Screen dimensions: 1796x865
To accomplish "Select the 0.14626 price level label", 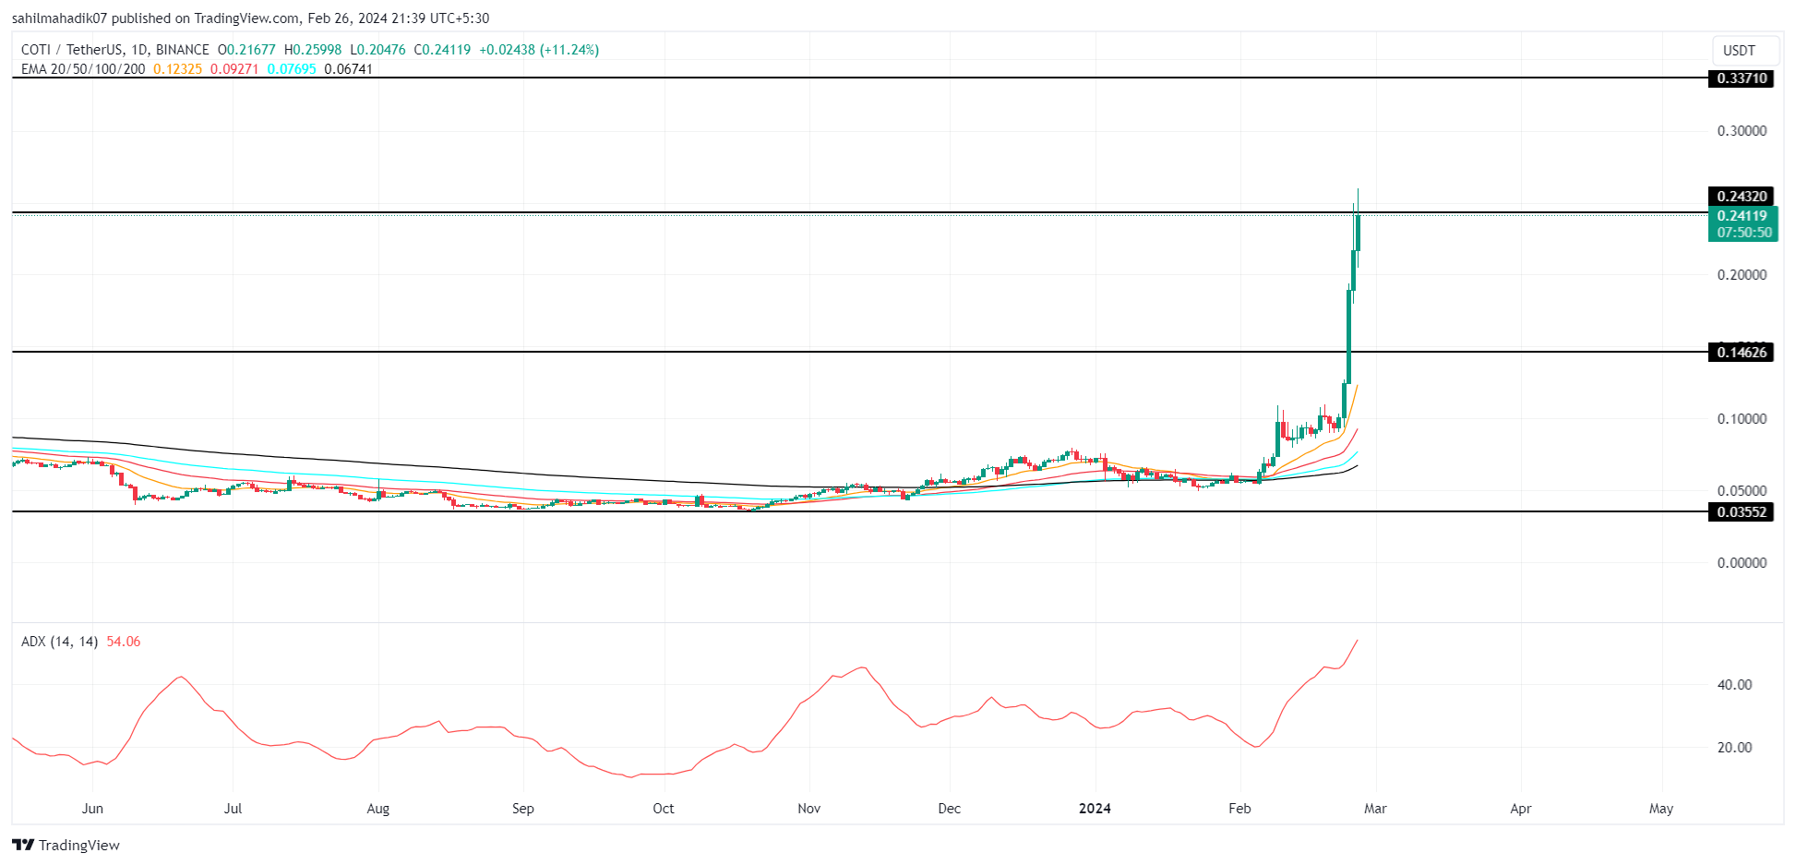I will coord(1742,352).
